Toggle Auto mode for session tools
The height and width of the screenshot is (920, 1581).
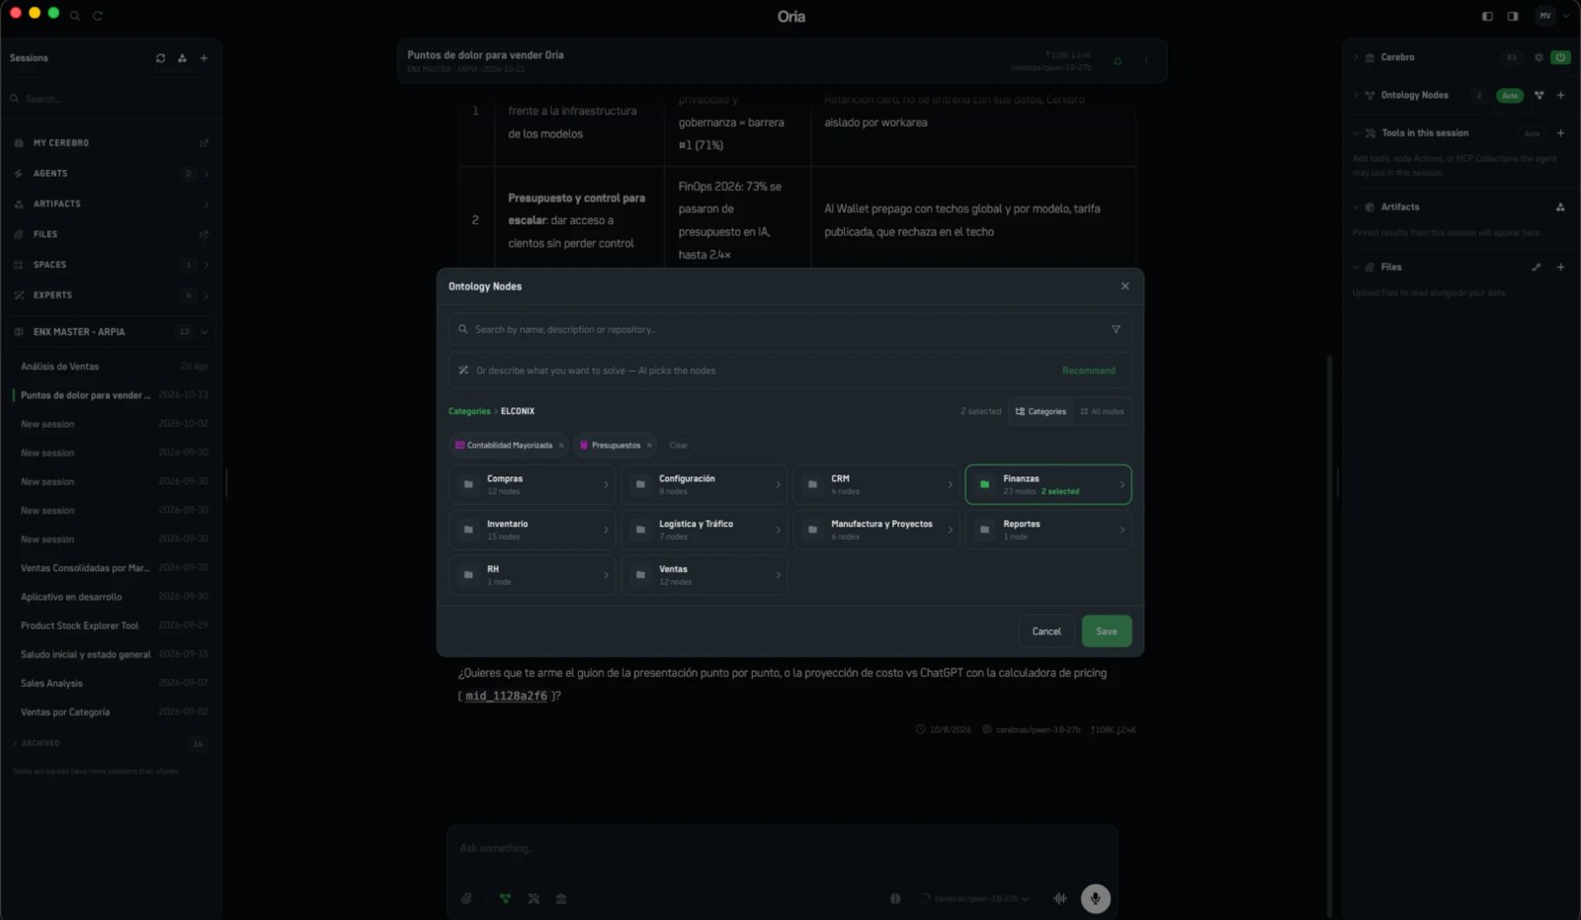coord(1532,133)
